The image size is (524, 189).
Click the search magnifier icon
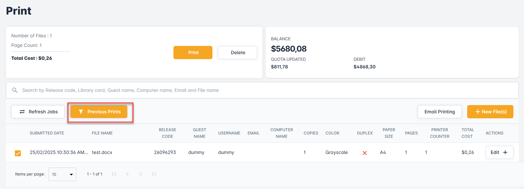point(15,90)
